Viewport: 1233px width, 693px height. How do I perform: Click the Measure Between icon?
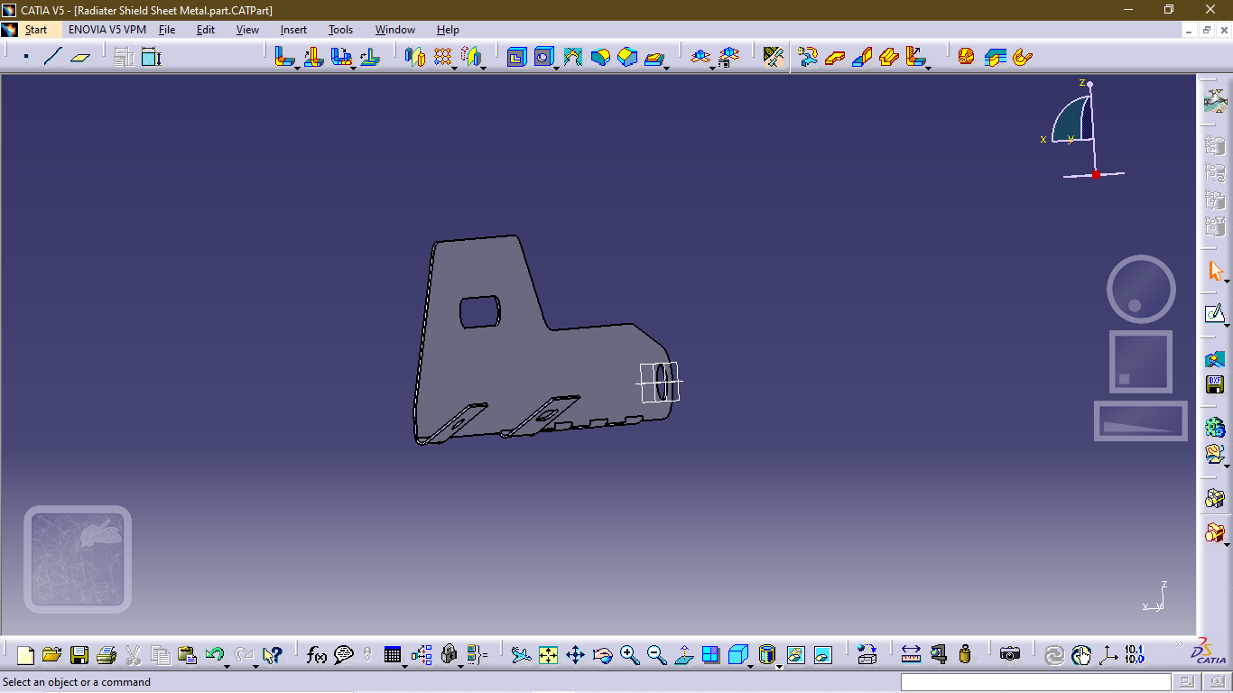point(911,655)
